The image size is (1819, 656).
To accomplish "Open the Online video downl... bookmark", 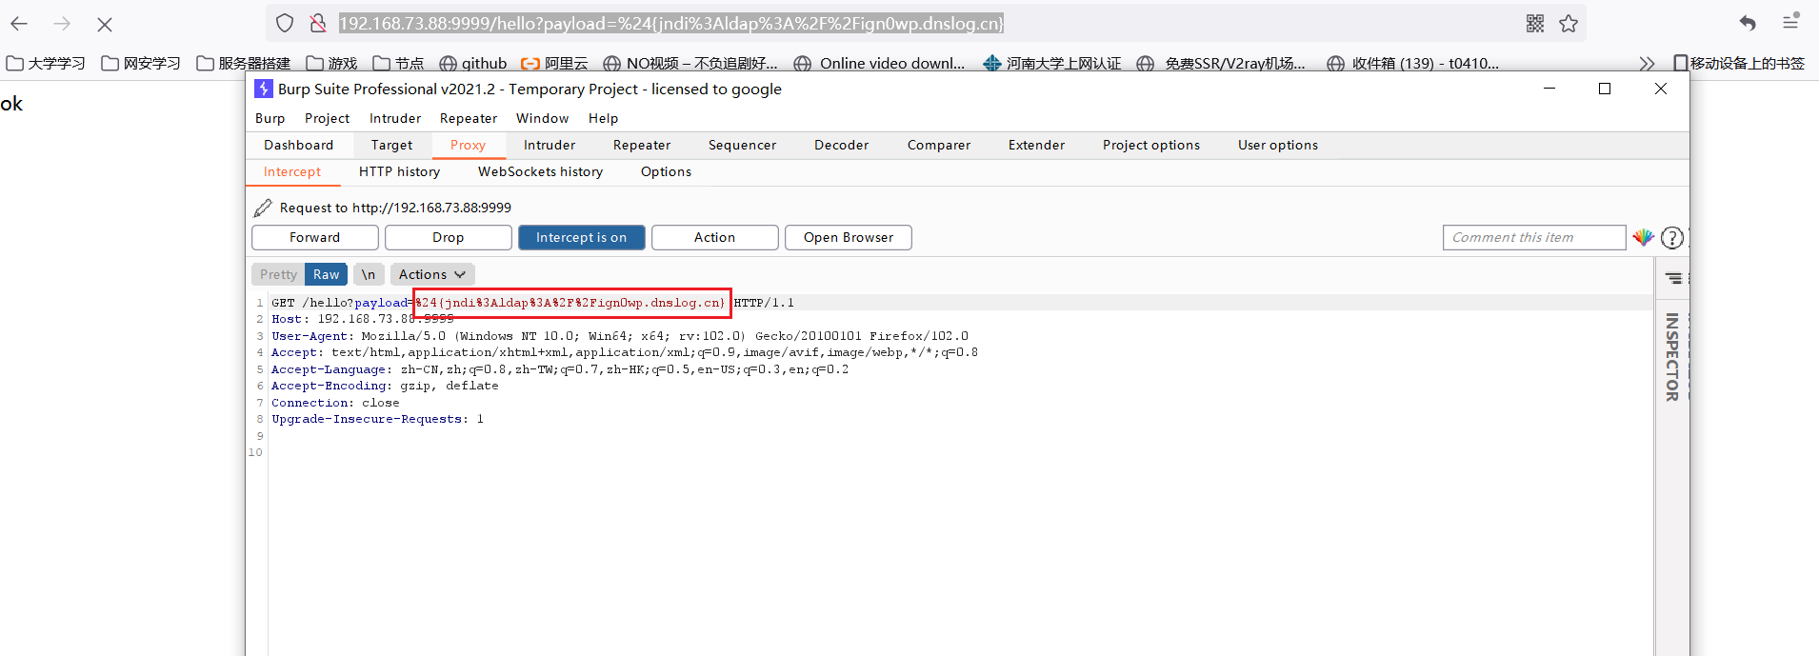I will pyautogui.click(x=880, y=64).
